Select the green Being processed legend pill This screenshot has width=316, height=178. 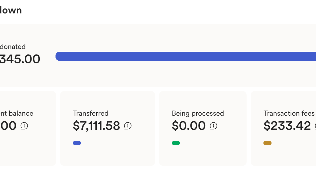(x=176, y=143)
